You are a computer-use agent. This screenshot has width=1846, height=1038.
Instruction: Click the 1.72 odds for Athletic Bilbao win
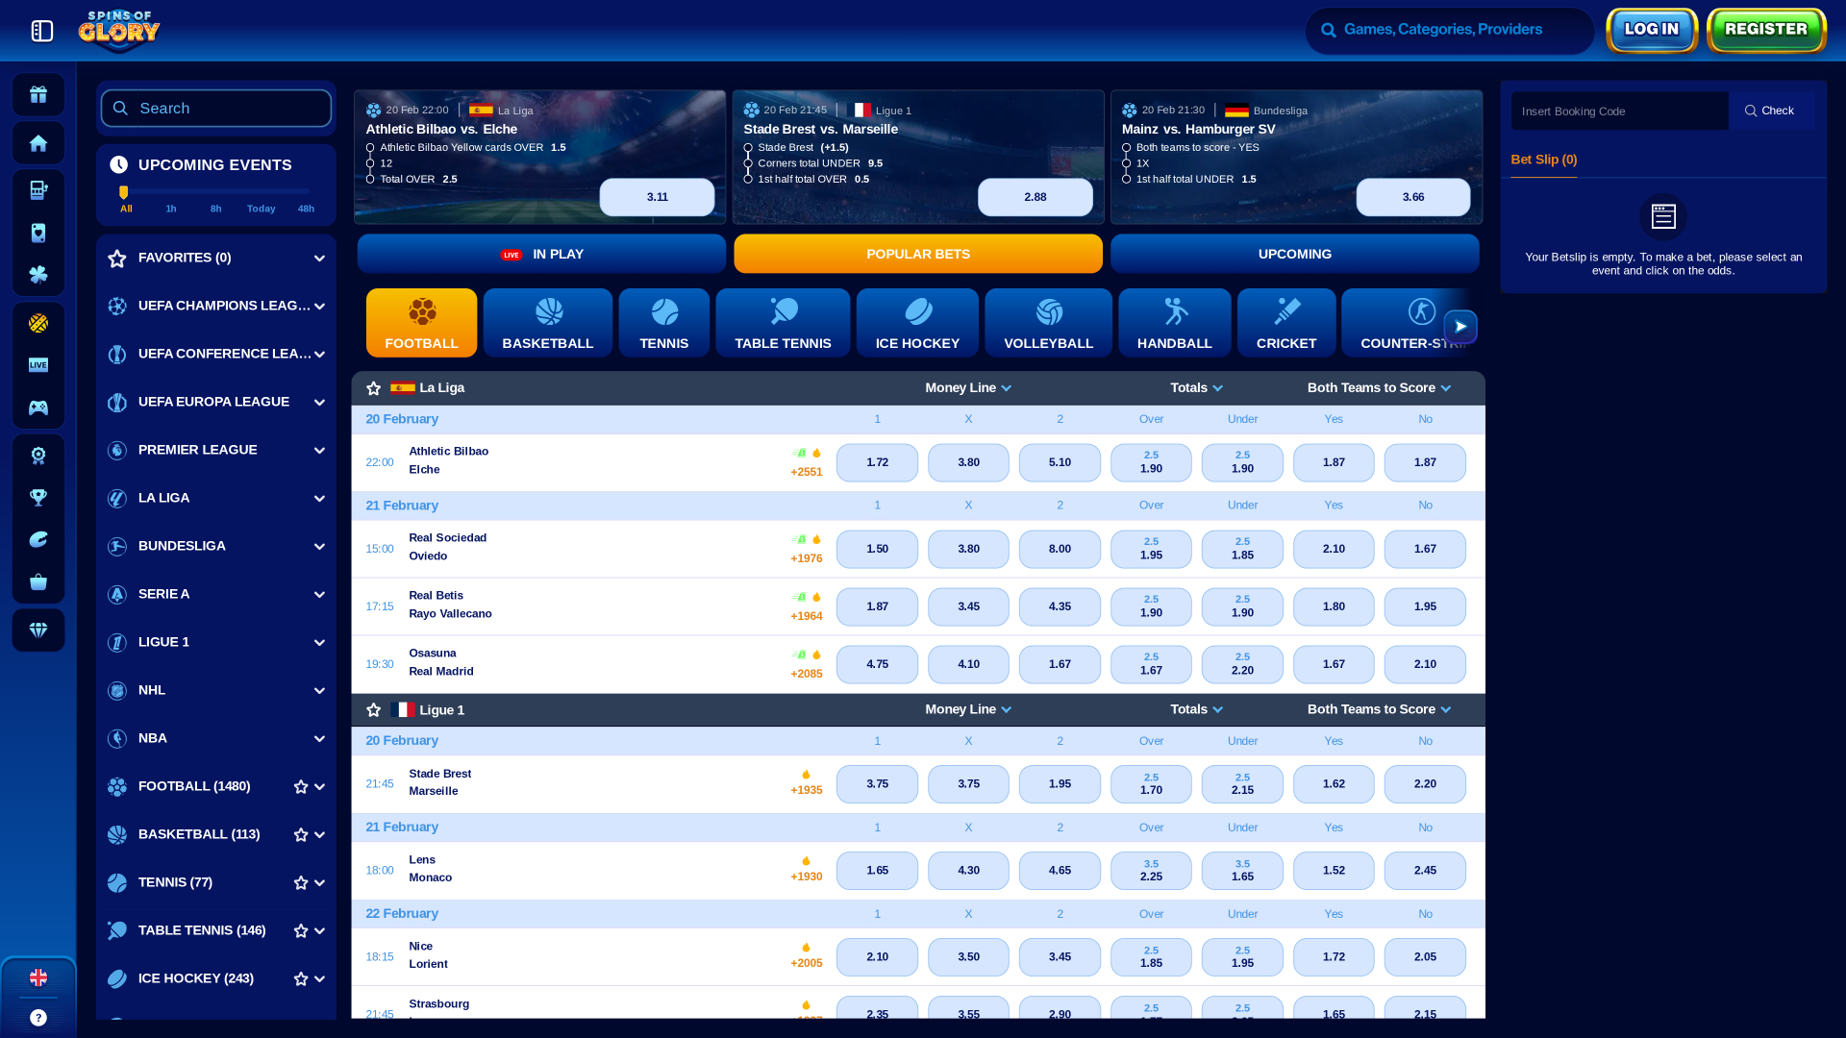pos(877,462)
